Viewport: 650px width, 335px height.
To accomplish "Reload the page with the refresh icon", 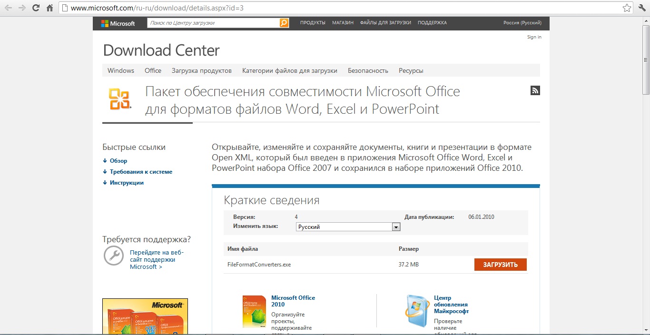I will coord(36,8).
